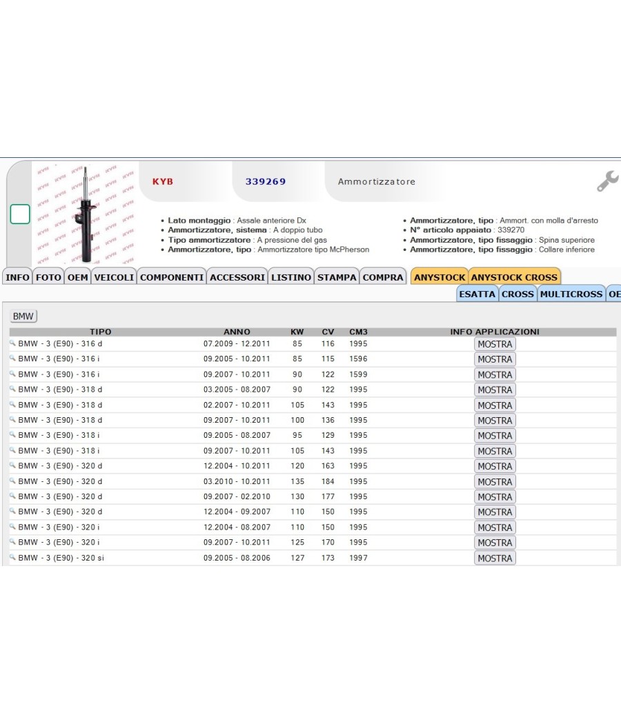Select the ANYSTOCK CROSS tab
621x724 pixels.
pos(514,277)
